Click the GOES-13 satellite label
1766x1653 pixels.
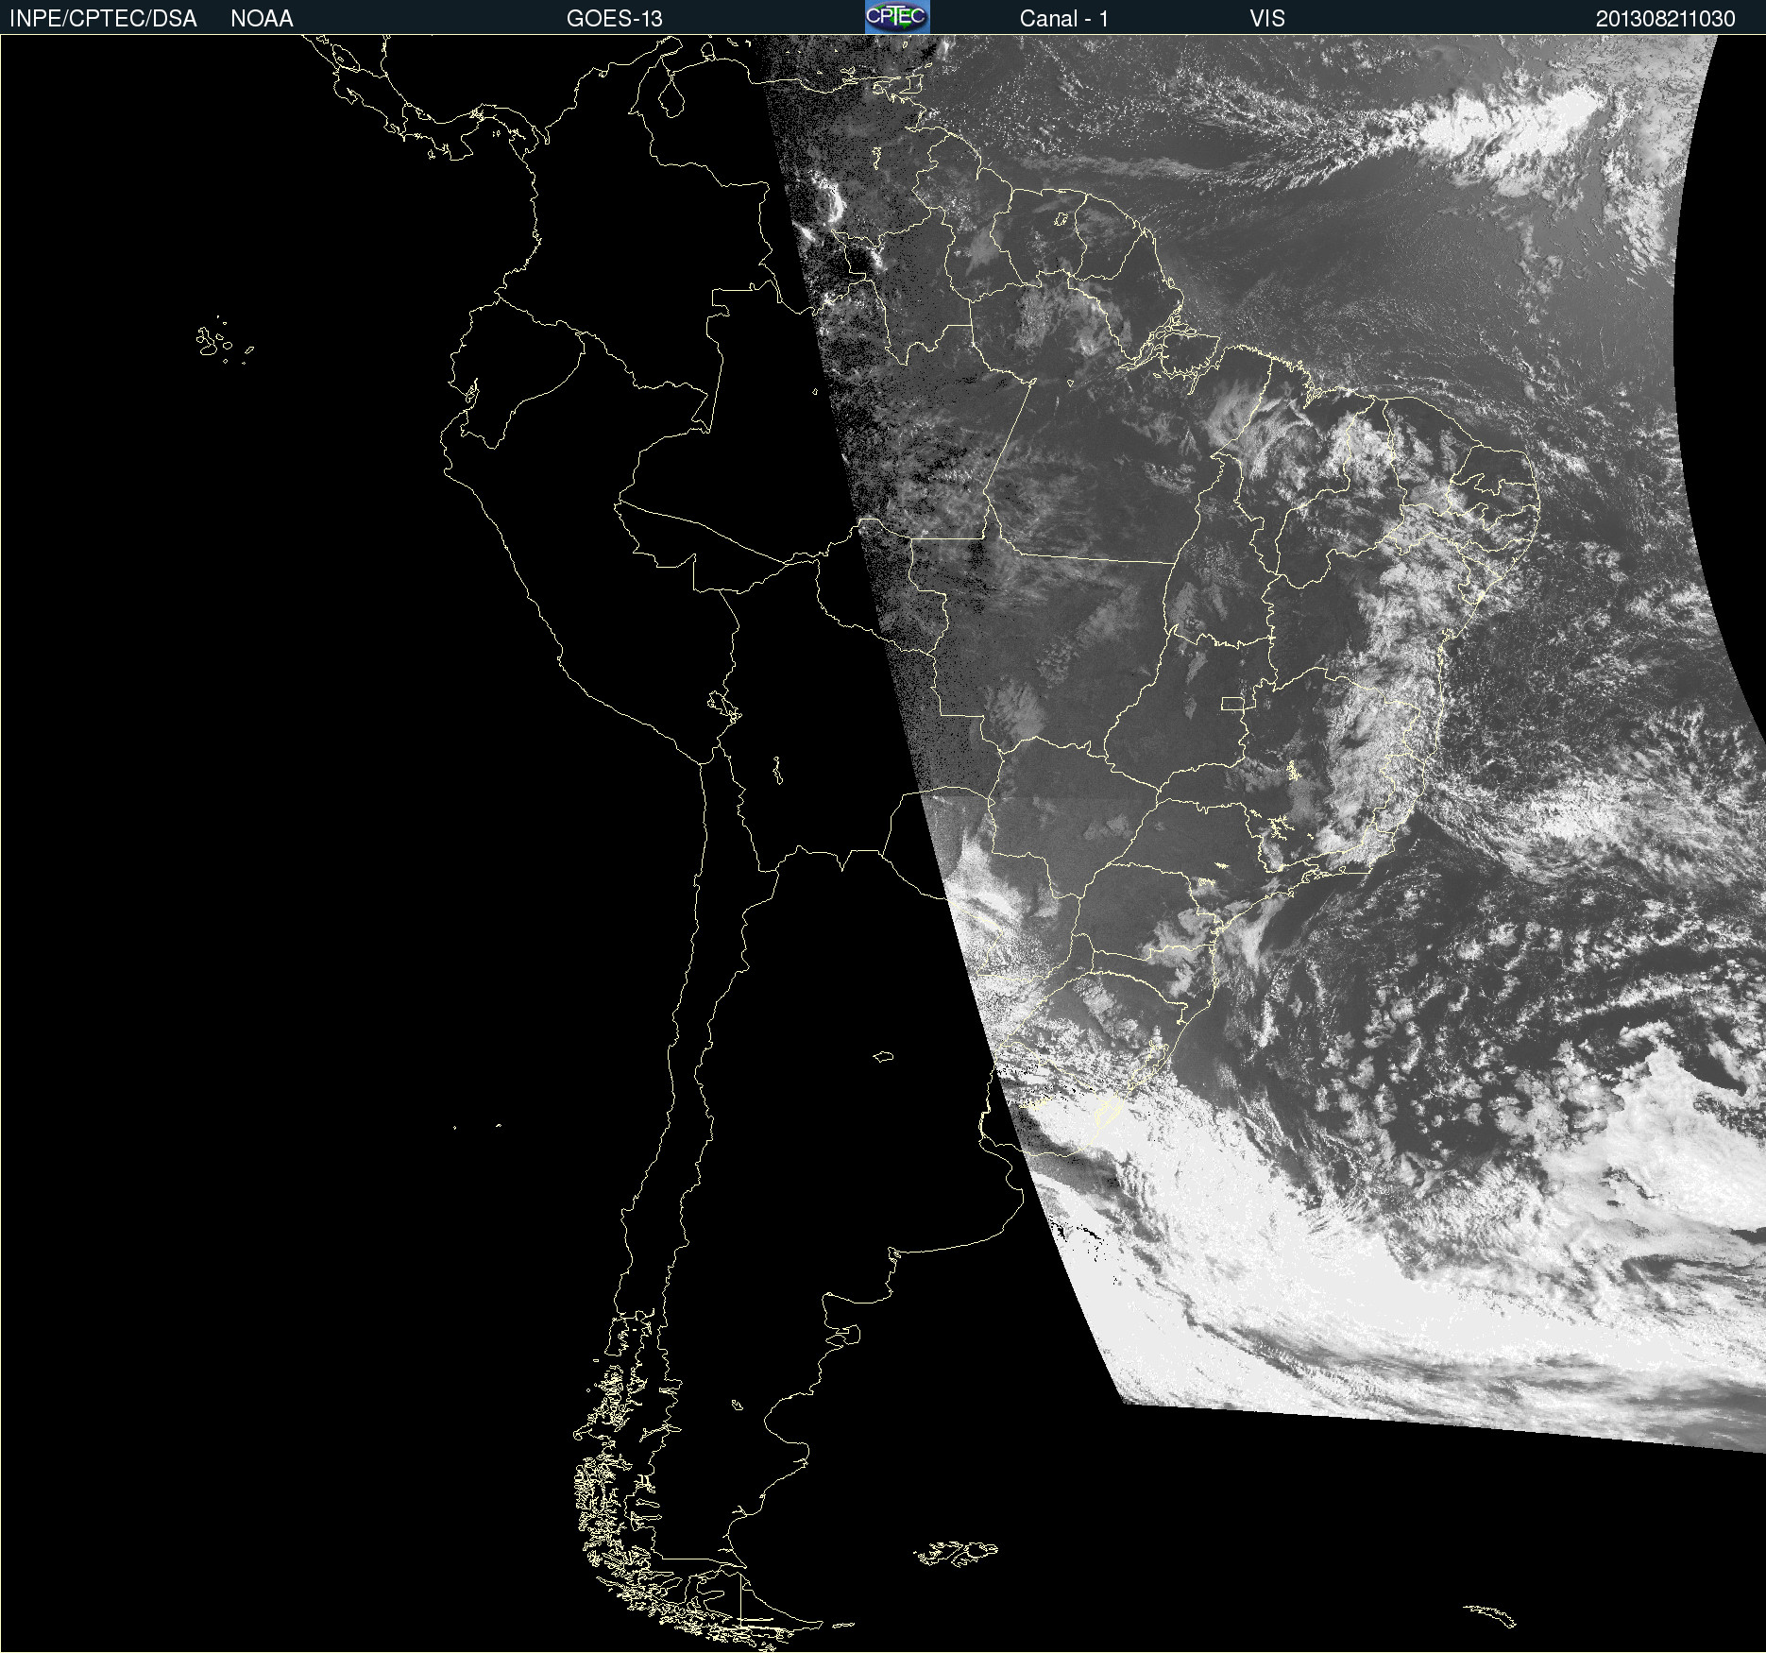(614, 19)
